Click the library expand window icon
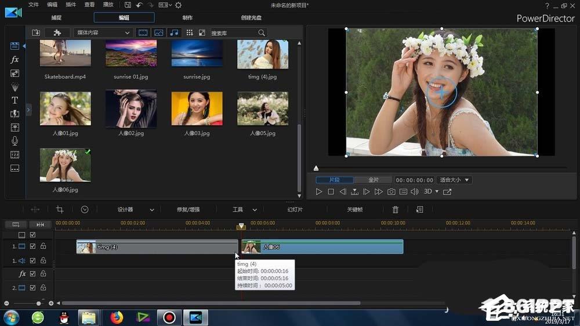Screen dimensions: 580x326 [202, 32]
